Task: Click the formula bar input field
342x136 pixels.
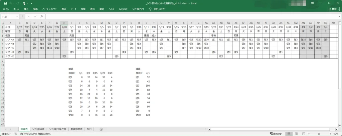Action: point(190,16)
